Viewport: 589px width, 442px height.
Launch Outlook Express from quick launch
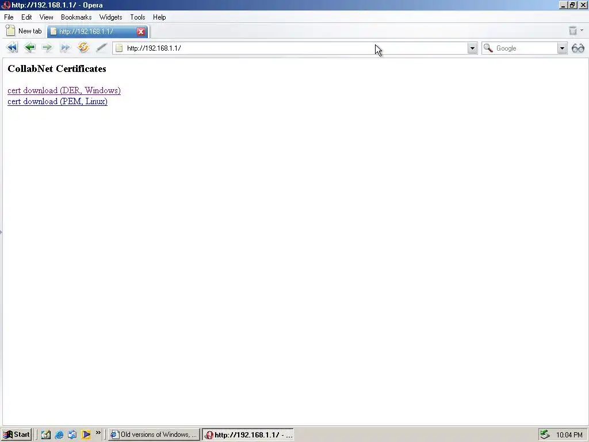(x=72, y=435)
